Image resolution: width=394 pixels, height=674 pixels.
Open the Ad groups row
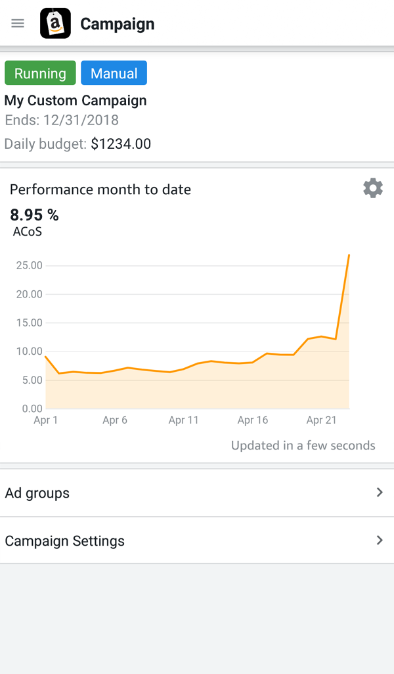(x=197, y=493)
